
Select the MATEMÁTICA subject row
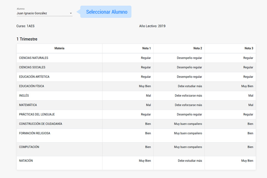pos(28,105)
